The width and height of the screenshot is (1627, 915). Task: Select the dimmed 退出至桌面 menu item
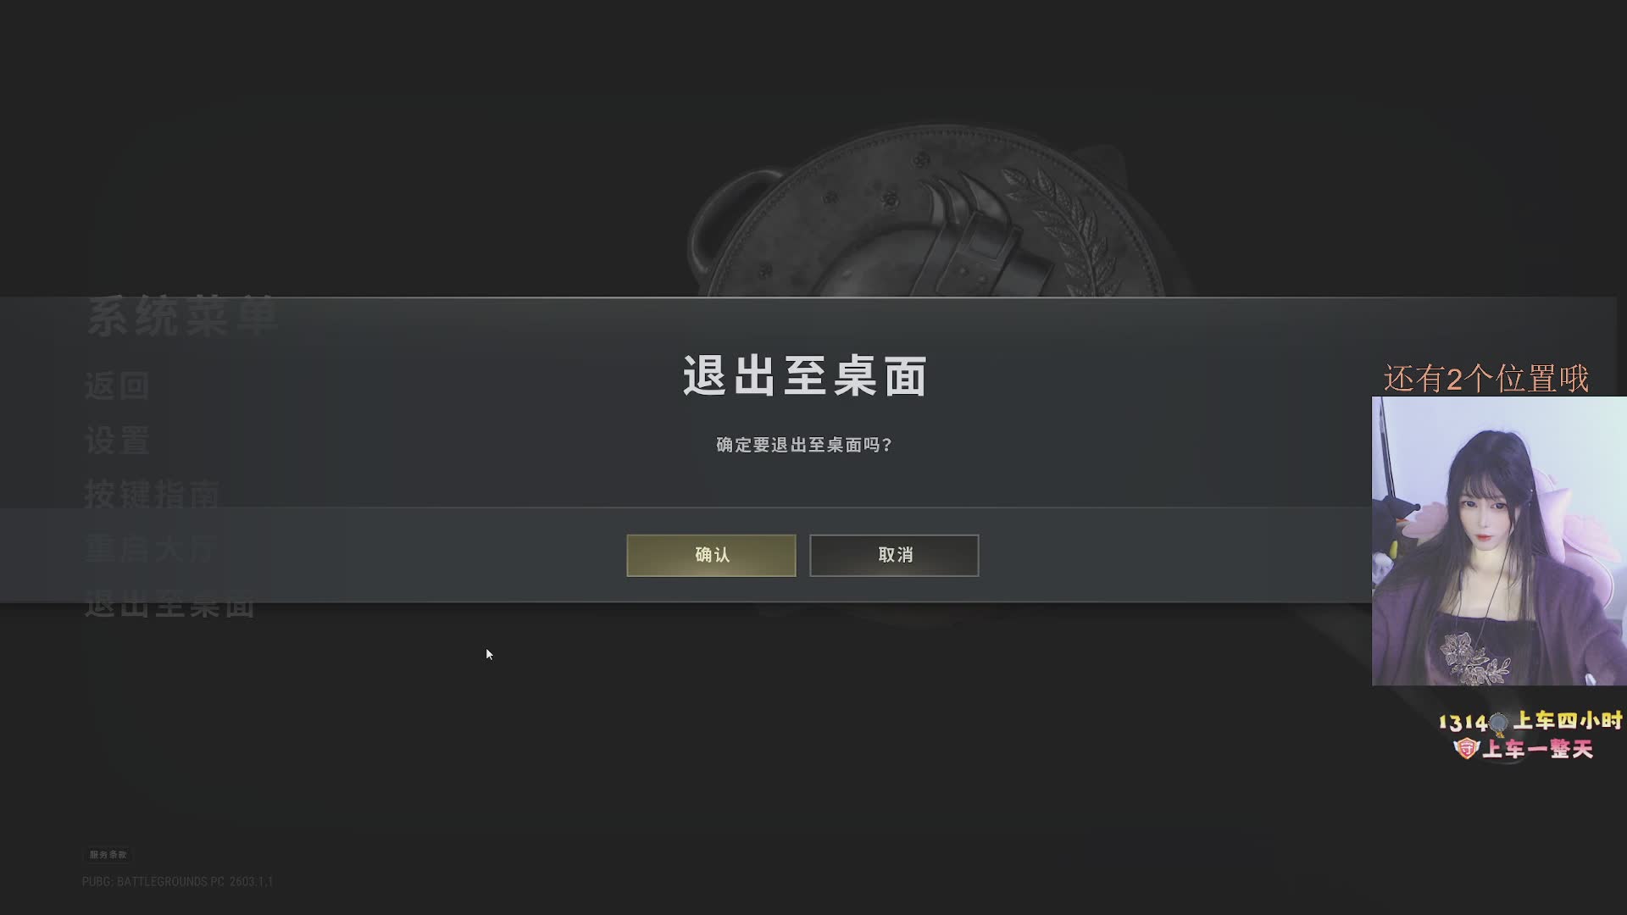click(x=169, y=604)
